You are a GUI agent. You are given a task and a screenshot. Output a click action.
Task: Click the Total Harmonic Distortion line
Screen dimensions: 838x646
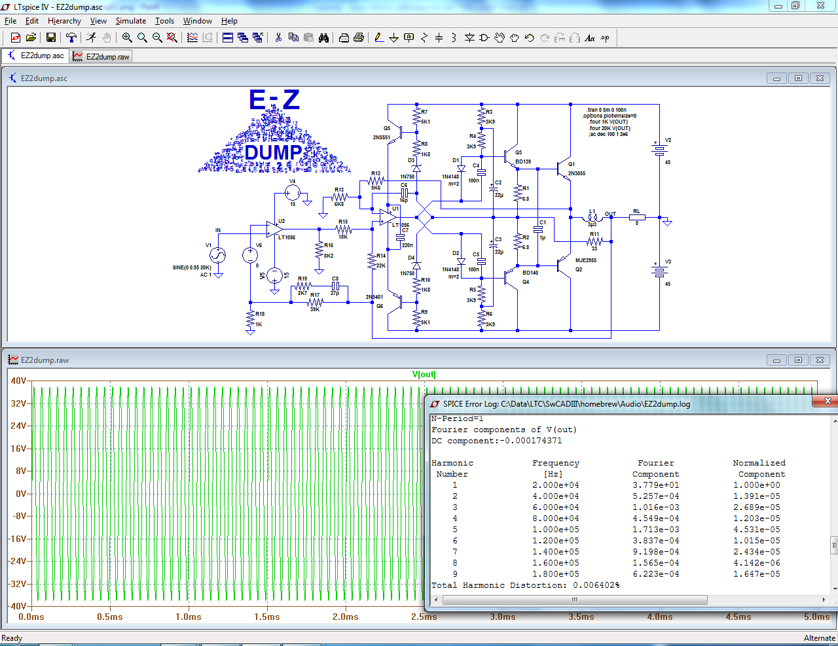pos(525,585)
